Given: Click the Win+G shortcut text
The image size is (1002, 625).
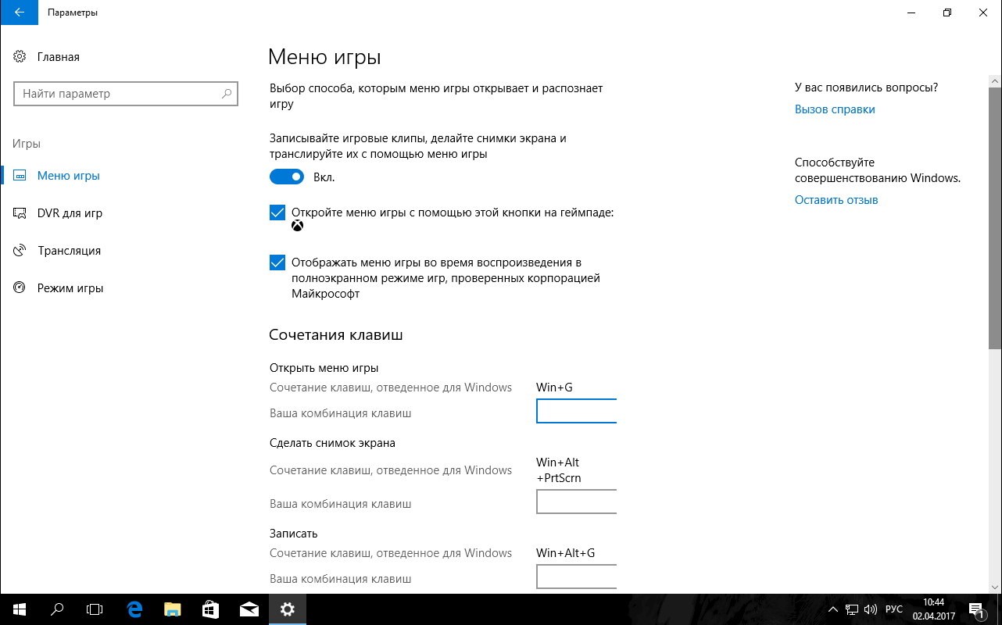Looking at the screenshot, I should click(x=556, y=387).
